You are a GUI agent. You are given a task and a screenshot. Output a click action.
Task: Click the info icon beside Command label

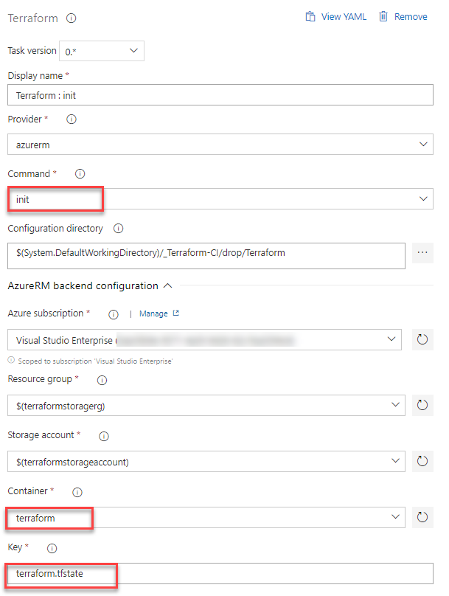(x=80, y=173)
